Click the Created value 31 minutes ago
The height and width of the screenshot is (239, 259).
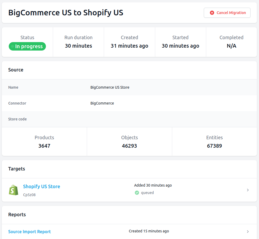[129, 46]
